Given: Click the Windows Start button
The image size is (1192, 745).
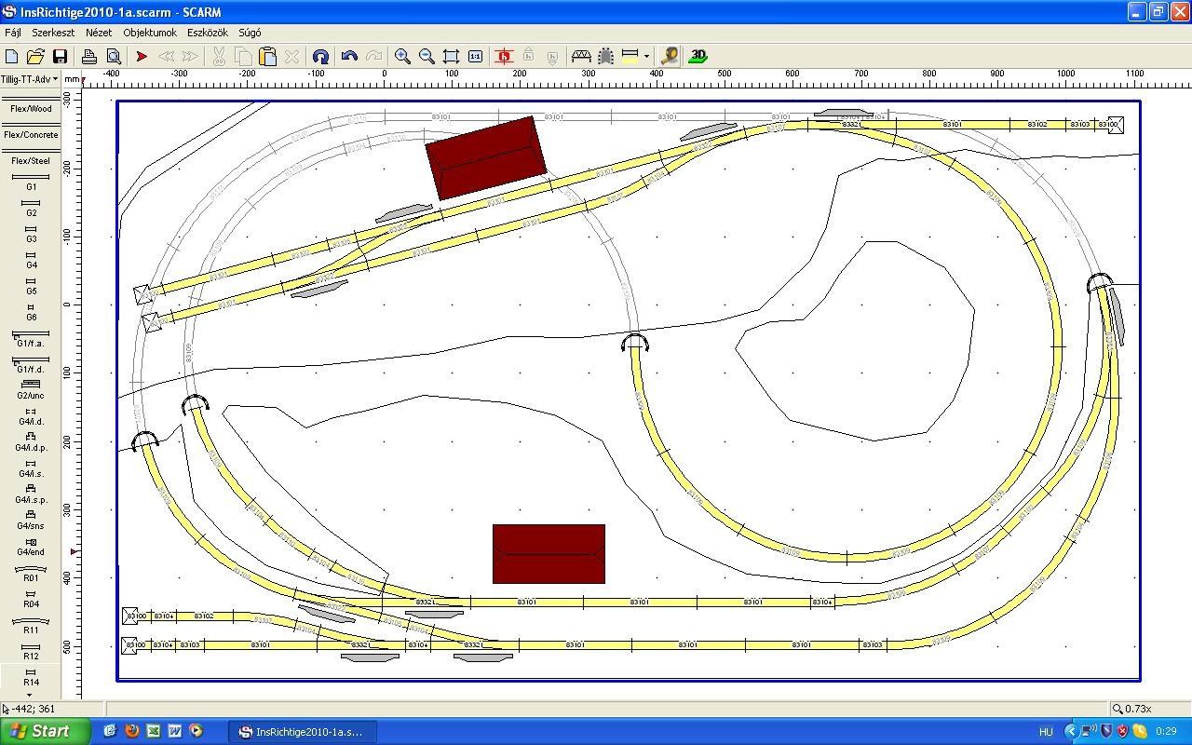Looking at the screenshot, I should (x=45, y=731).
